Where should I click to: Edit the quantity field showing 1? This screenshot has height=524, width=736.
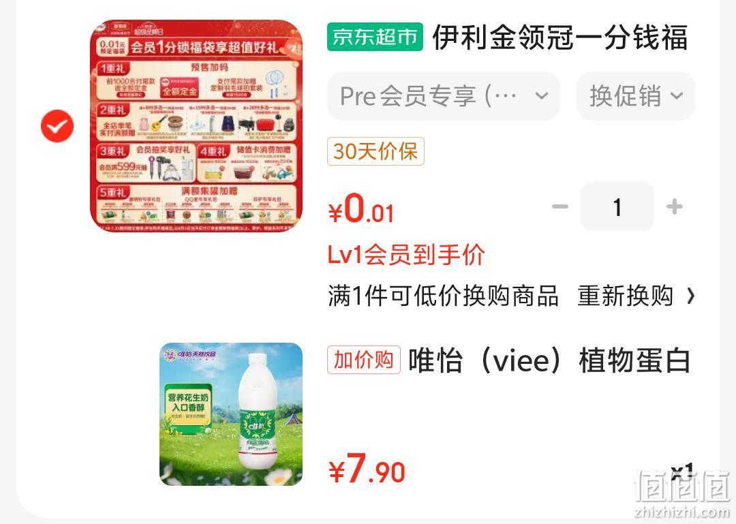point(617,206)
